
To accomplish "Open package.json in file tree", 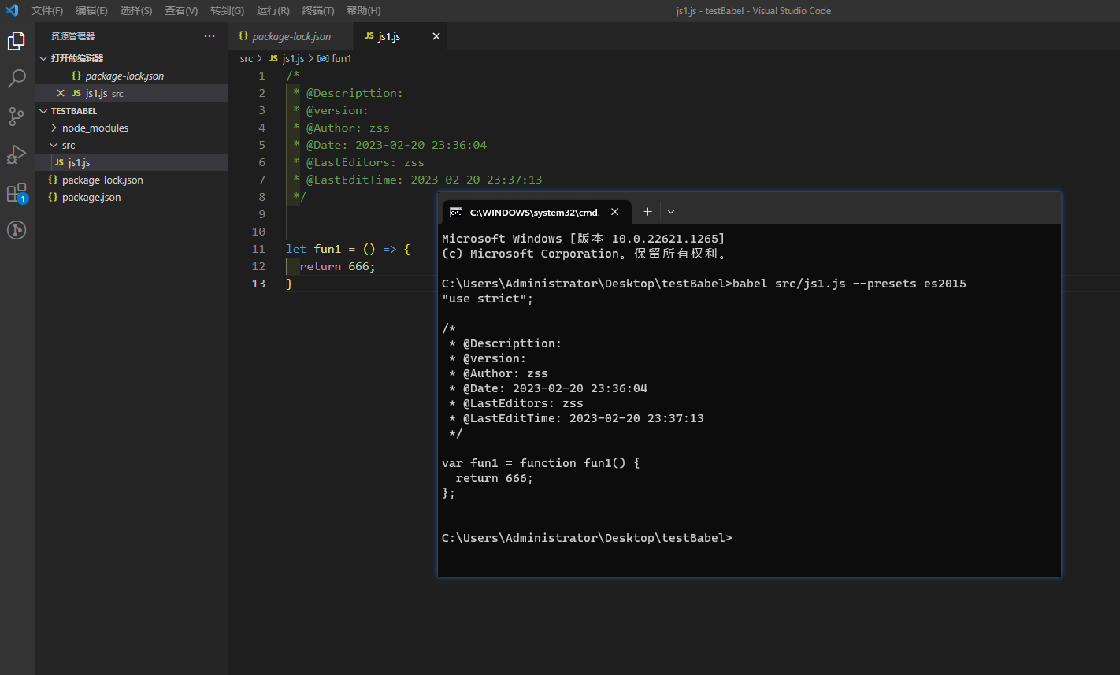I will [132, 197].
